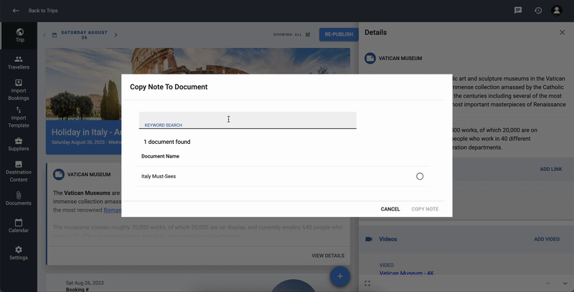Viewport: 574px width, 292px height.
Task: Go to the previous day chevron
Action: coord(44,34)
